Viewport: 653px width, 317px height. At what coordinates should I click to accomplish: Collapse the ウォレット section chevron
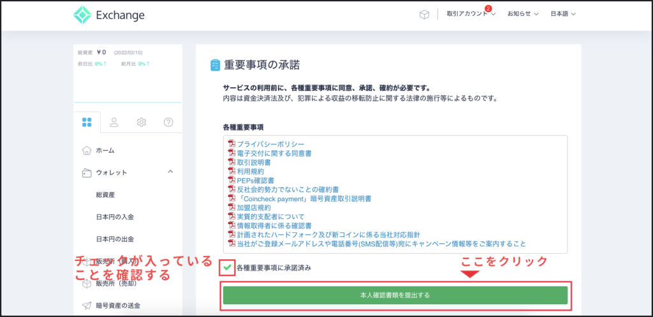[170, 172]
